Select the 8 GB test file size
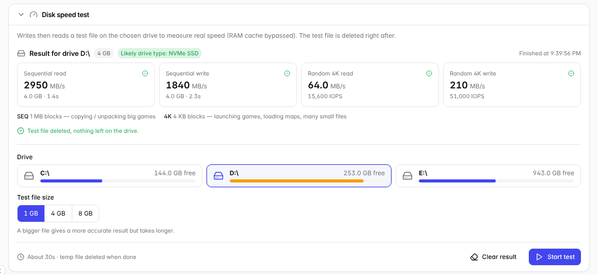The height and width of the screenshot is (275, 598). 85,213
